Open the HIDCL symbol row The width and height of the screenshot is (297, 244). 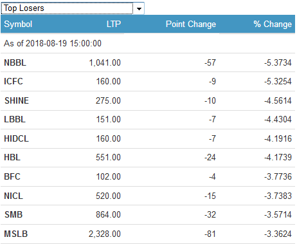(x=148, y=138)
